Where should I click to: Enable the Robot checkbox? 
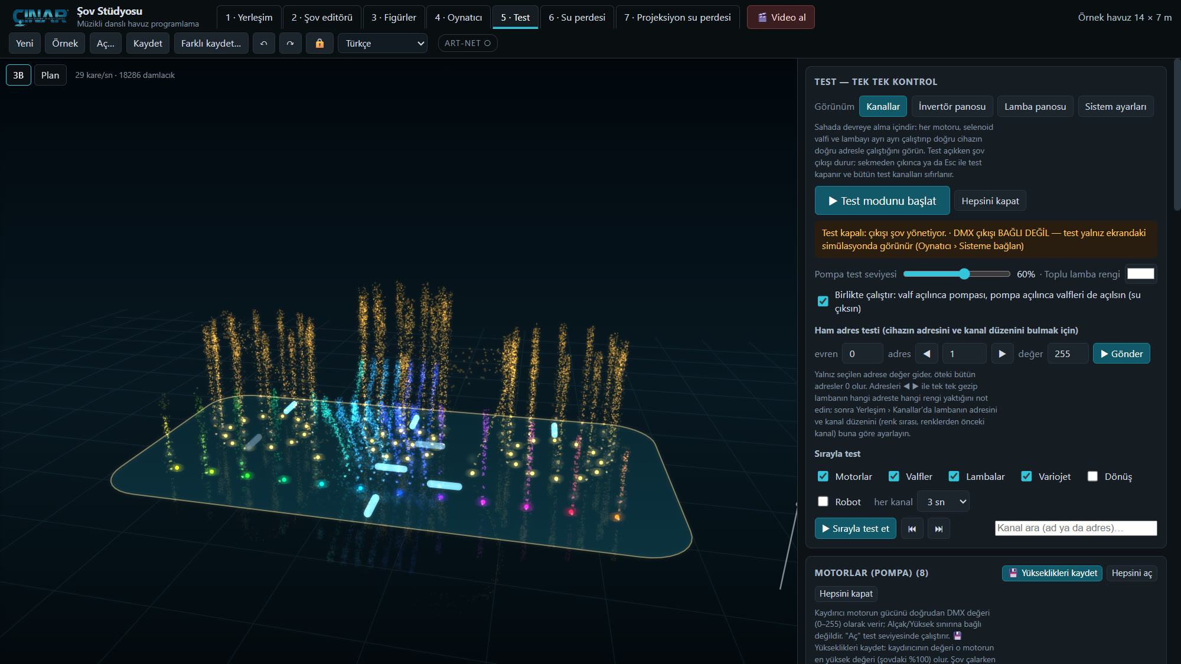tap(823, 502)
